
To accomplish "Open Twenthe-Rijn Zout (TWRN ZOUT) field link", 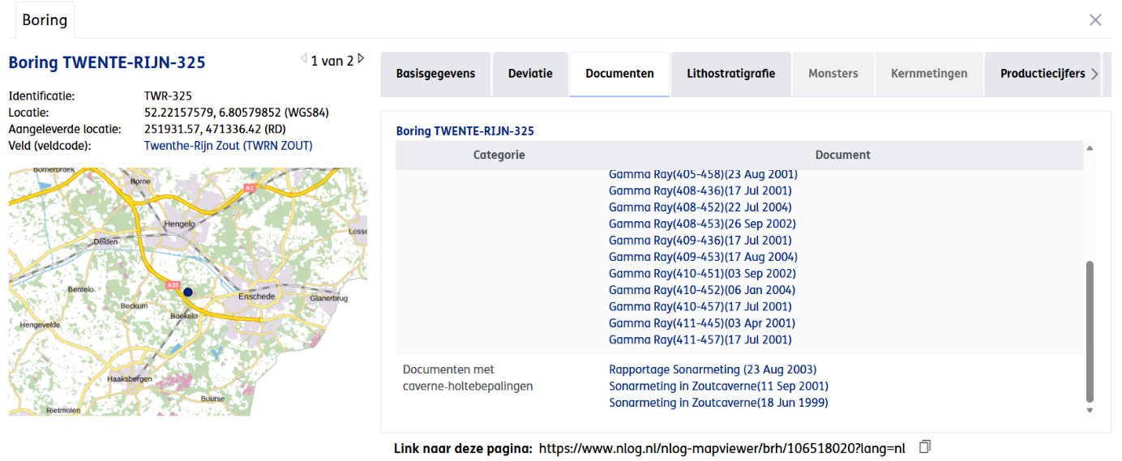I will click(x=228, y=146).
